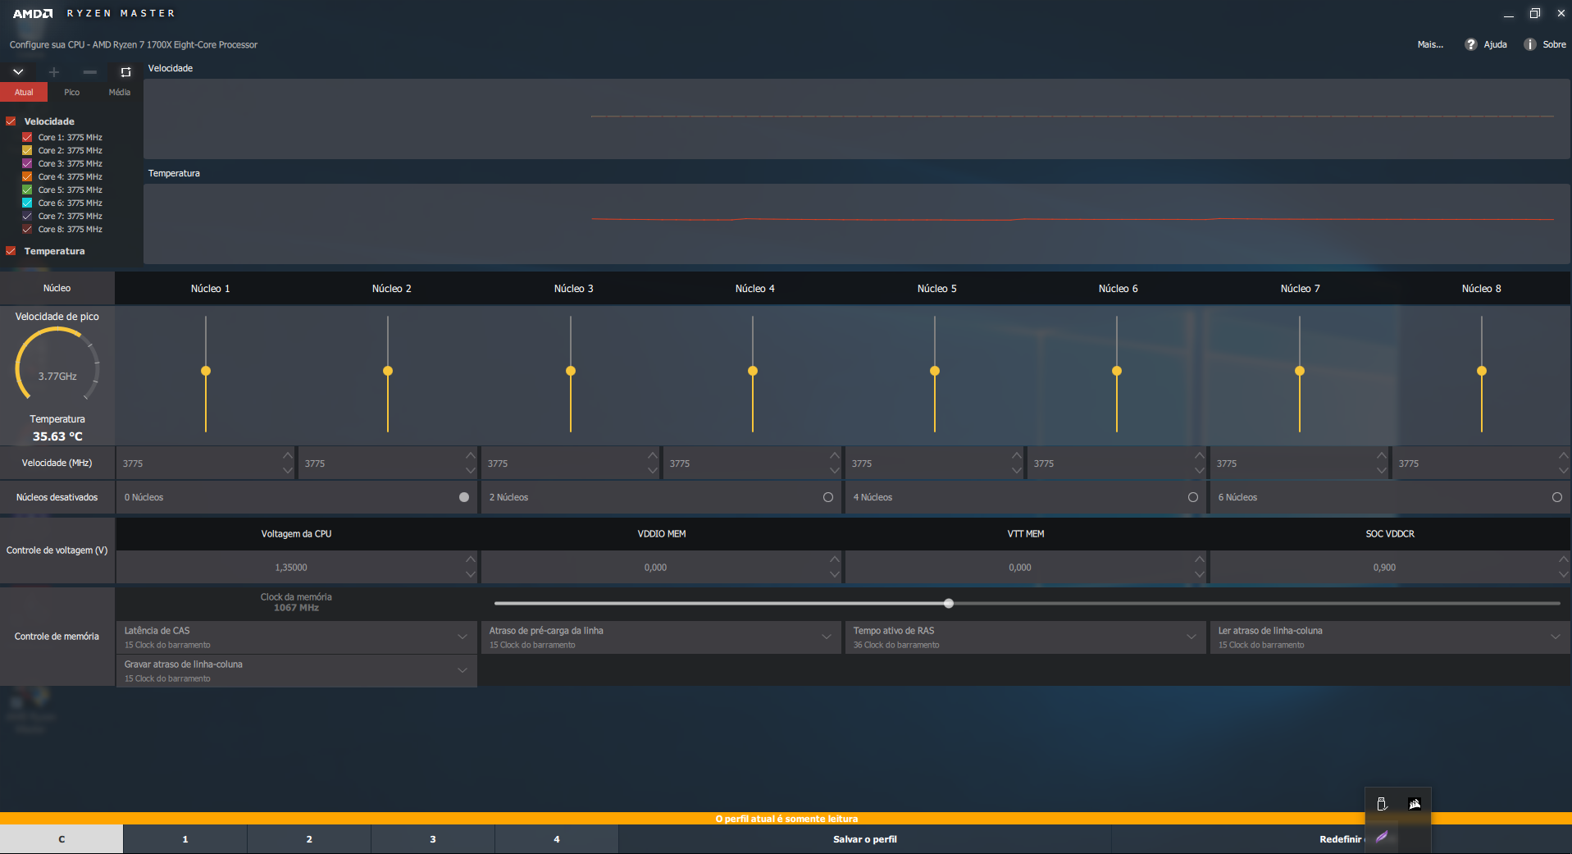Click the Voltagem da CPU value field
The image size is (1572, 854).
[291, 567]
